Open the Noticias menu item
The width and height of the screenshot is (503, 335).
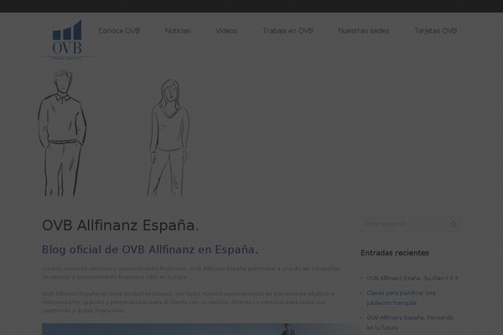[x=178, y=31]
